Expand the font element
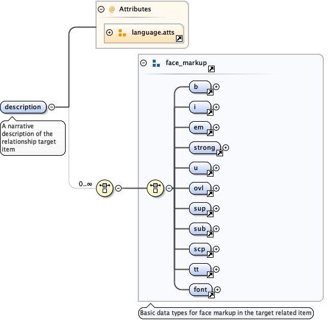This screenshot has height=321, width=334. [x=217, y=289]
